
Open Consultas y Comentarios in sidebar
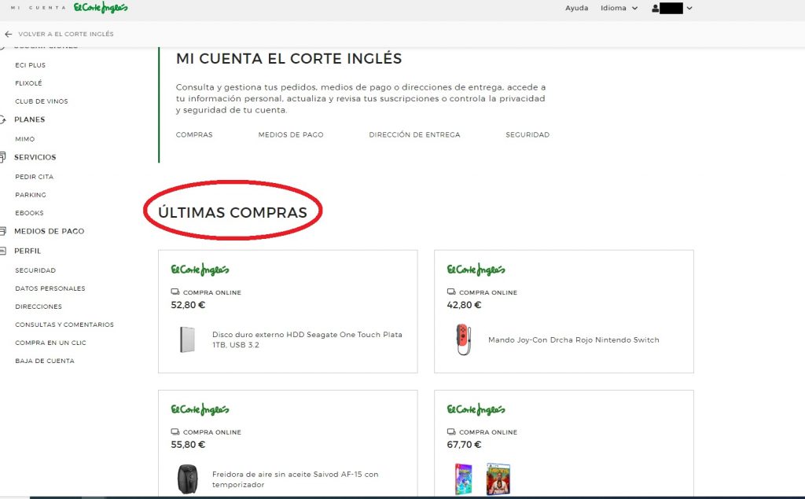pyautogui.click(x=64, y=325)
